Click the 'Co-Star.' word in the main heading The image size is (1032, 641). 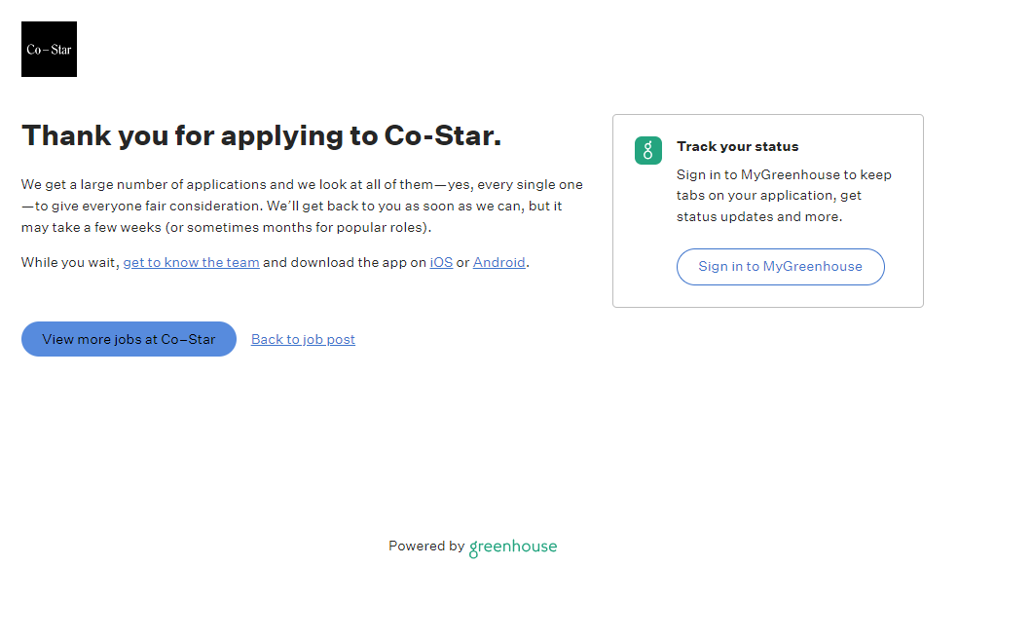443,135
